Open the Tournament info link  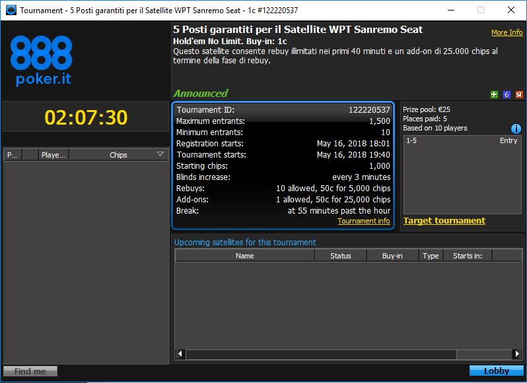pos(364,221)
